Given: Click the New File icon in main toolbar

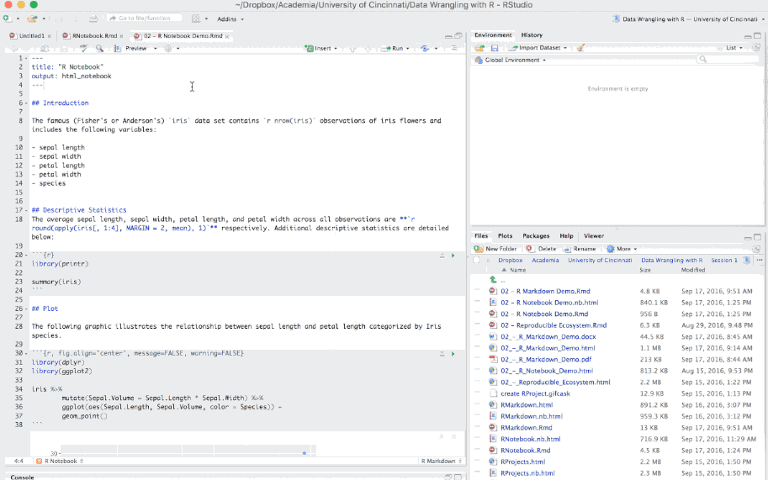Looking at the screenshot, I should click(7, 18).
